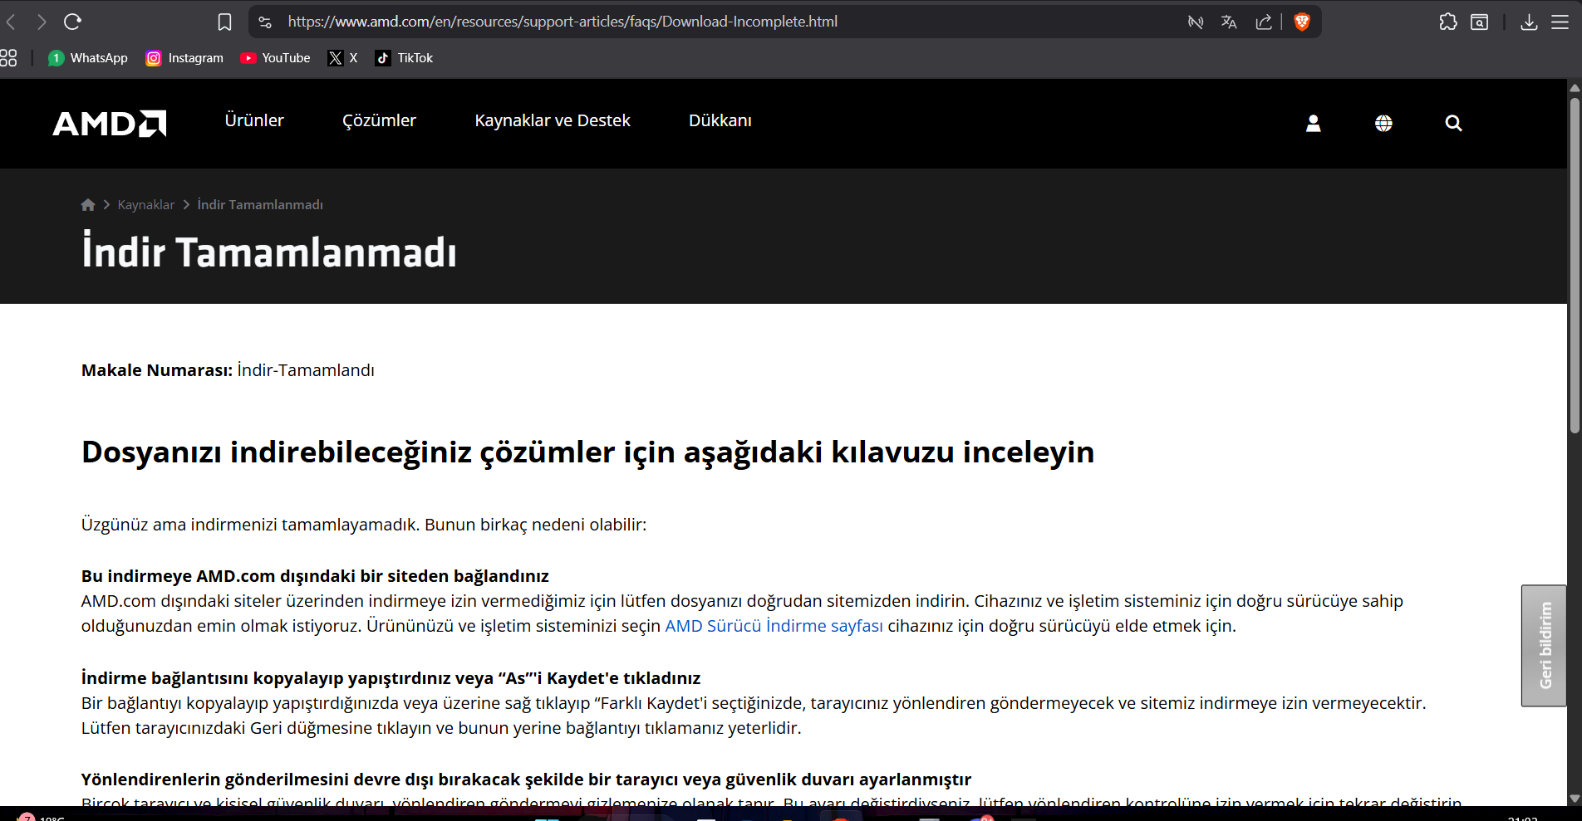The image size is (1582, 821).
Task: Click the Geri bildirim feedback tab
Action: click(x=1544, y=646)
